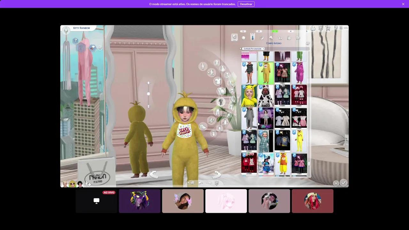Confirm with the round checkmark button
This screenshot has width=409, height=230.
coord(343,183)
